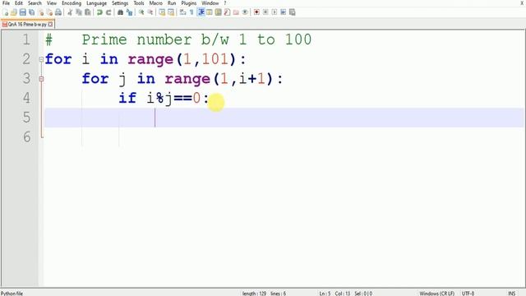Undo the last edit with the green arrow
526x296 pixels.
tap(99, 12)
